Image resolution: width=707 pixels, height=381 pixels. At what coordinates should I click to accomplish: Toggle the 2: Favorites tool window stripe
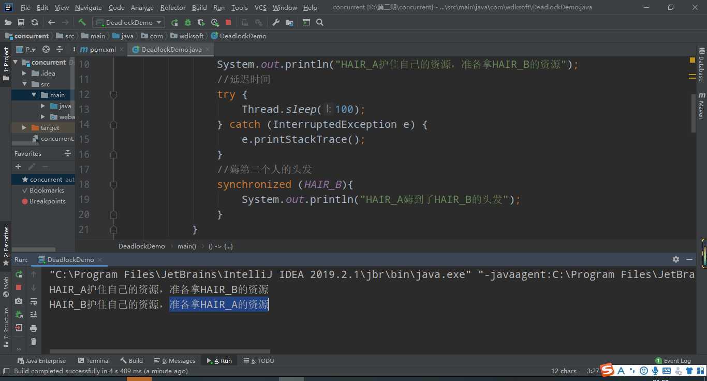(x=6, y=246)
